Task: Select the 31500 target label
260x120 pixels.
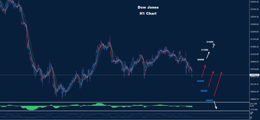Action: coord(210,42)
